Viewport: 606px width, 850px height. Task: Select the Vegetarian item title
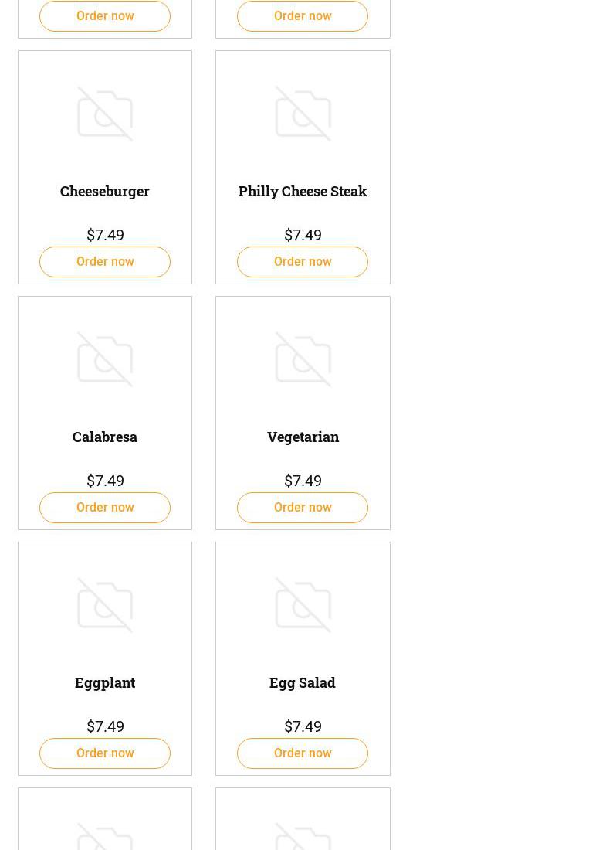click(303, 437)
